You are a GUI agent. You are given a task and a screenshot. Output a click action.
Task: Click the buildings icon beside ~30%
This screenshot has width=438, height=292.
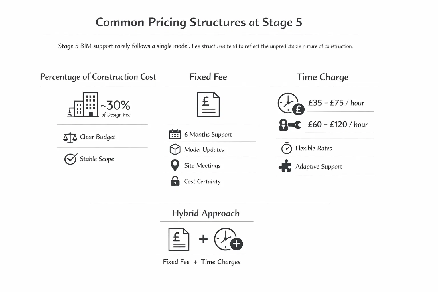pos(83,105)
